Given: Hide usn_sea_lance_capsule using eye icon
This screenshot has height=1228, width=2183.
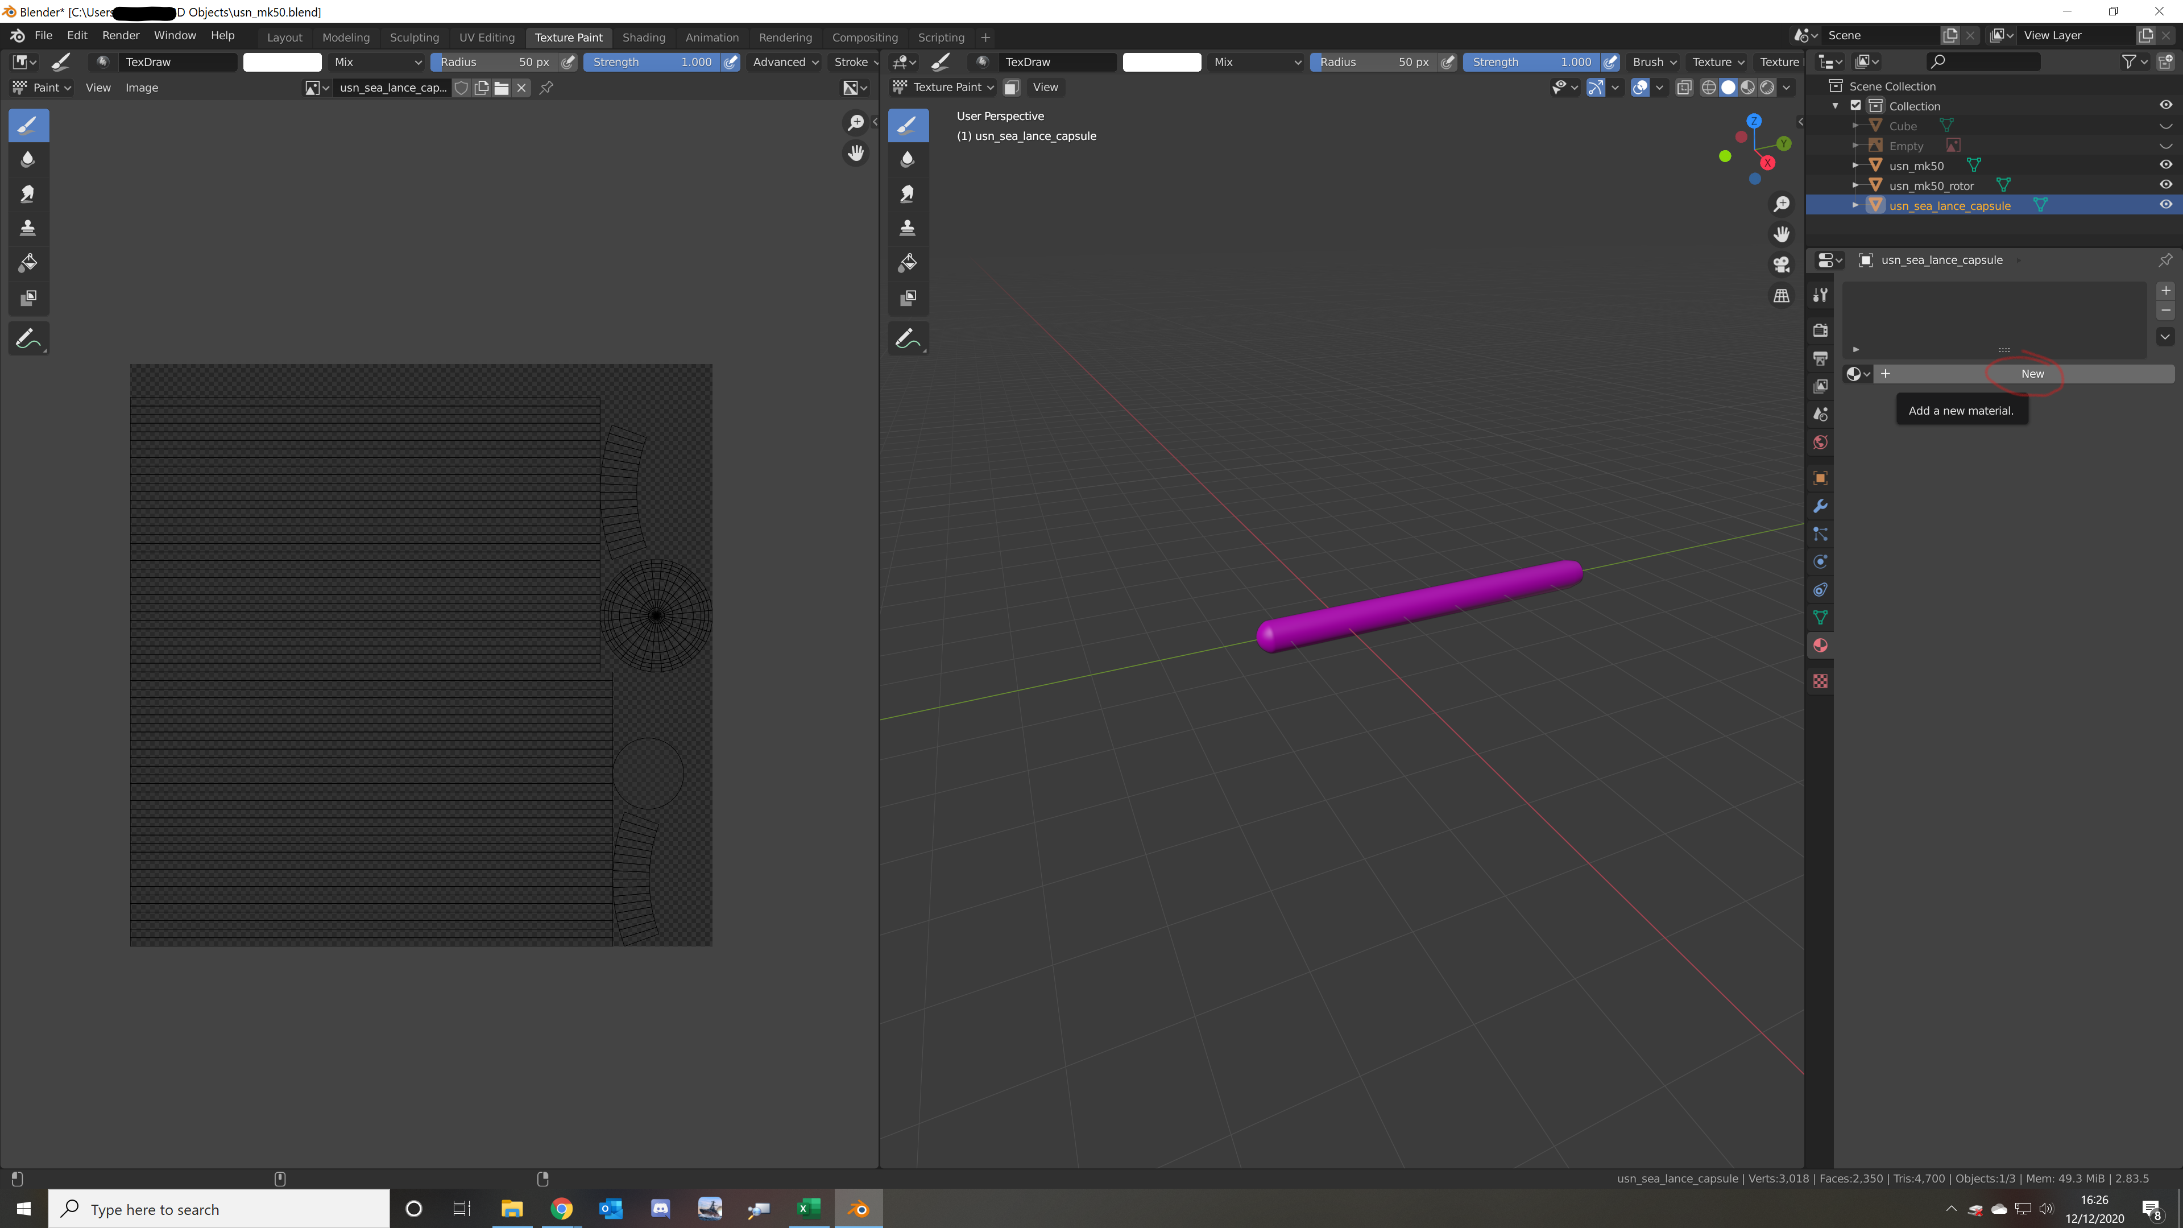Looking at the screenshot, I should [2165, 205].
